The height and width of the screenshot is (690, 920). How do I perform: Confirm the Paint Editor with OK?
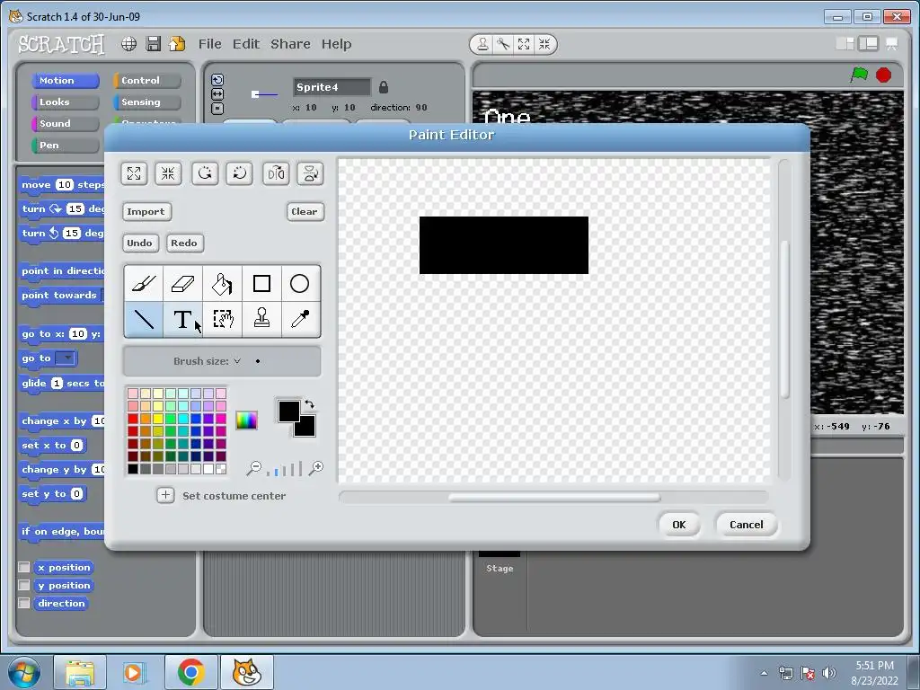click(679, 525)
